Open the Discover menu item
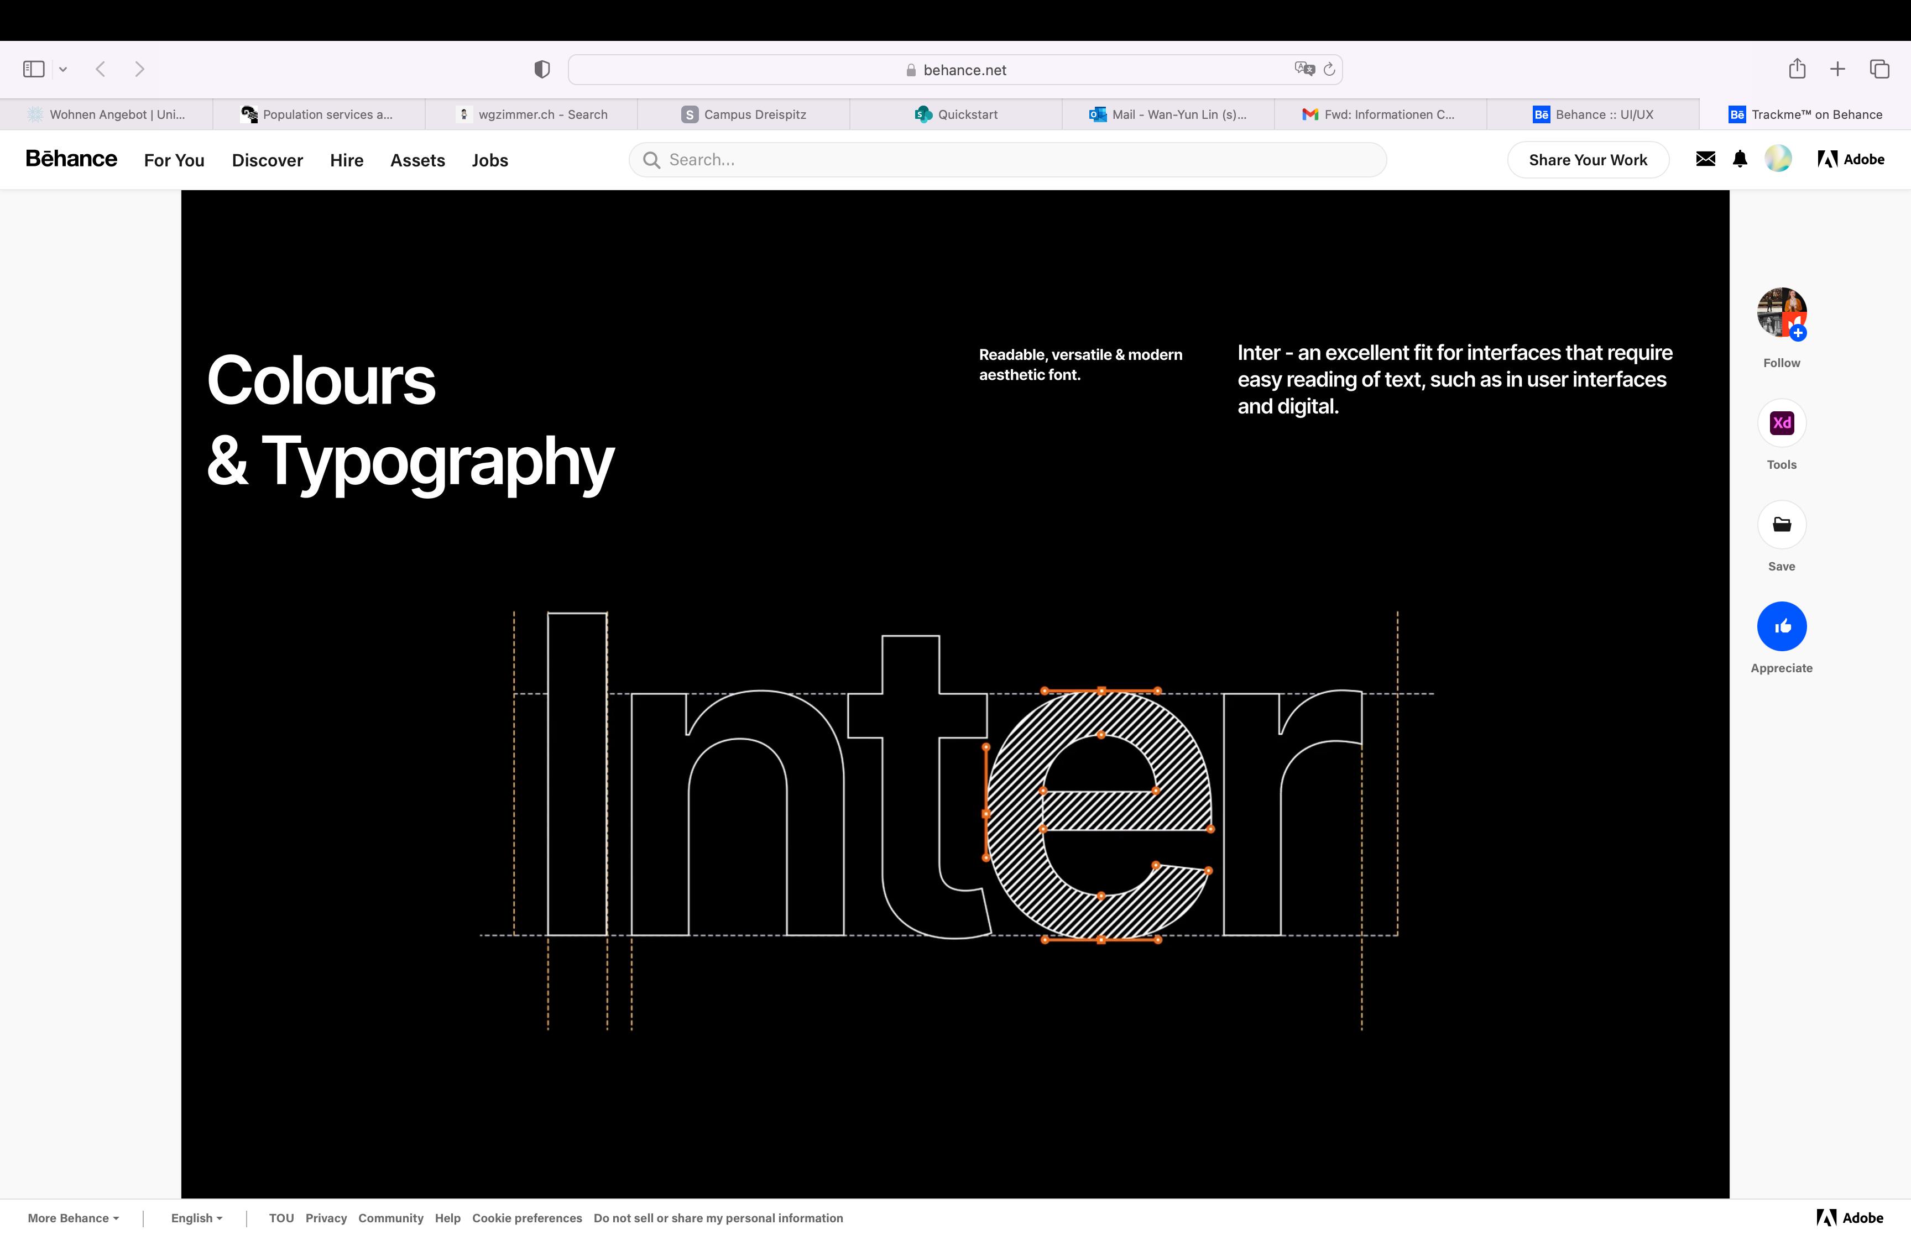The height and width of the screenshot is (1235, 1911). (267, 160)
